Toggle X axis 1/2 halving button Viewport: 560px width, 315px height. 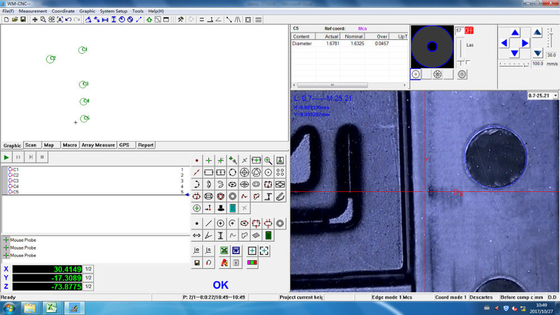coord(88,269)
